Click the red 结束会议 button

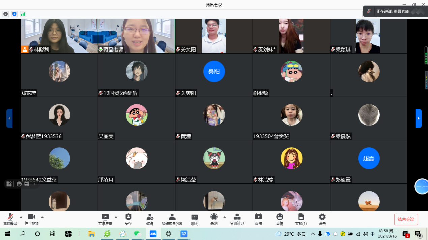(406, 219)
